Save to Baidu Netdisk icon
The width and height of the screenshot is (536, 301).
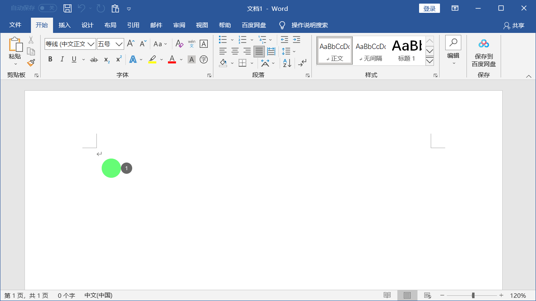pos(484,43)
